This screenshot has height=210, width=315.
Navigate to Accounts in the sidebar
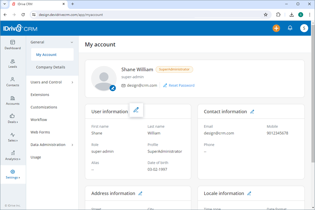pos(13,100)
